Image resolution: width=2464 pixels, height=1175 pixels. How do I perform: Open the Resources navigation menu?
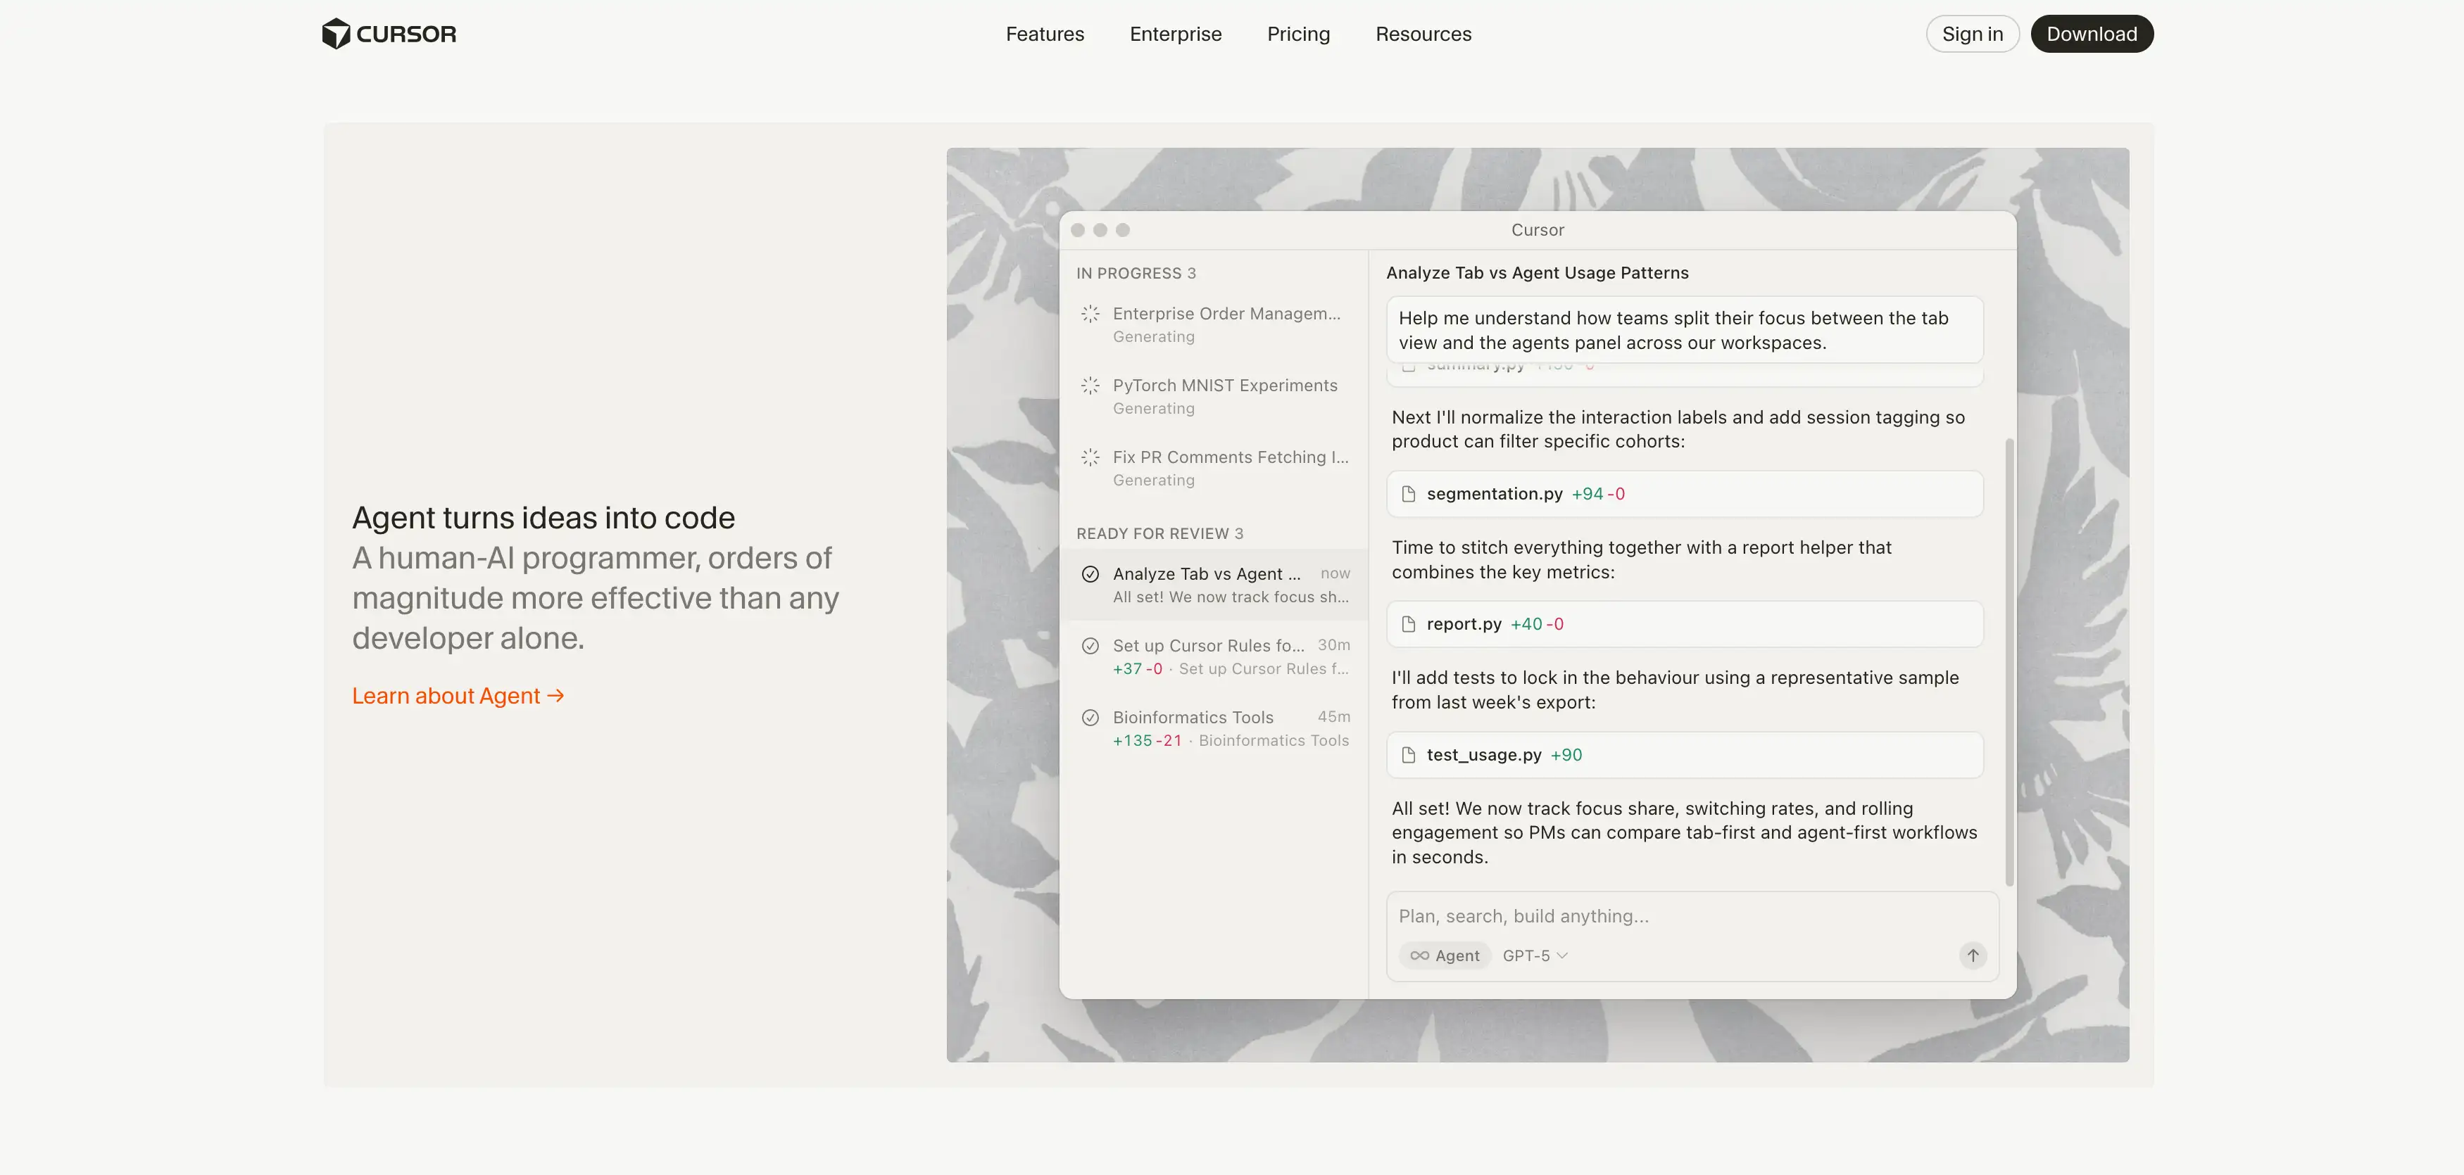1423,34
